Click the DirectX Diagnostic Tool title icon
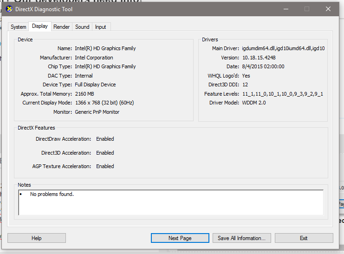 pos(9,9)
